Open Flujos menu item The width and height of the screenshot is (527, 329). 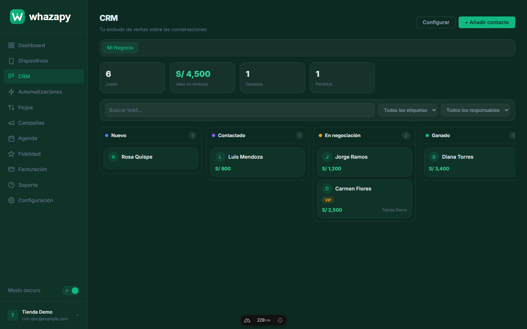click(x=44, y=107)
